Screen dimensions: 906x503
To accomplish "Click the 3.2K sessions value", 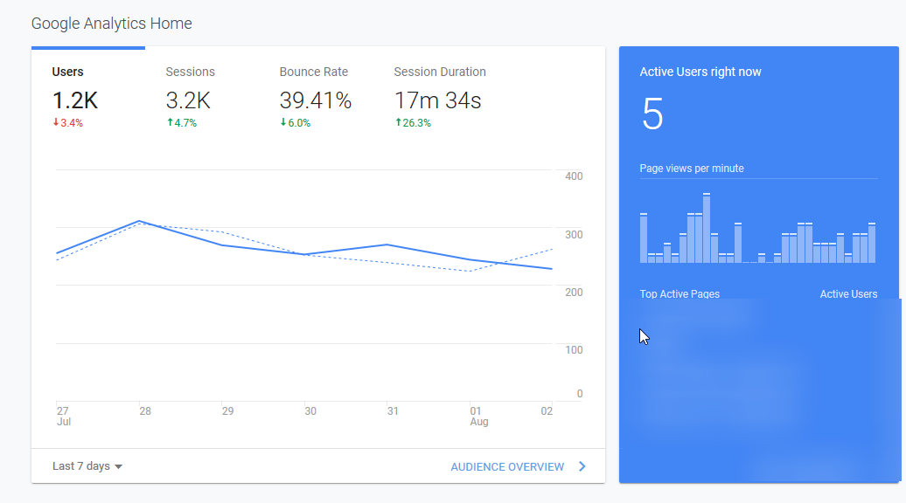I will pyautogui.click(x=188, y=100).
